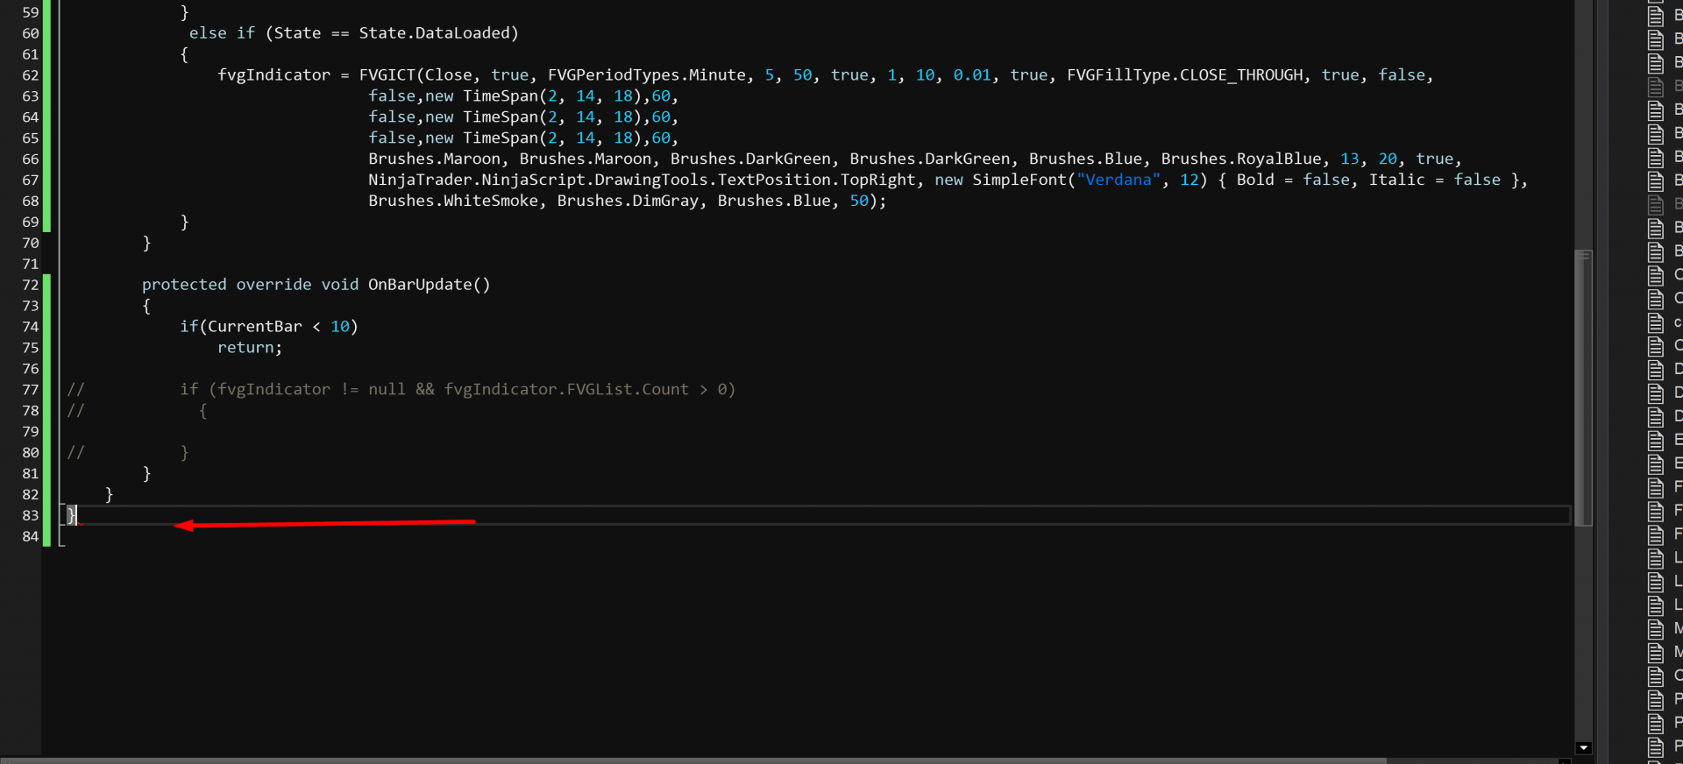Click the override keyword
Screen dimensions: 1683x764
(x=273, y=285)
